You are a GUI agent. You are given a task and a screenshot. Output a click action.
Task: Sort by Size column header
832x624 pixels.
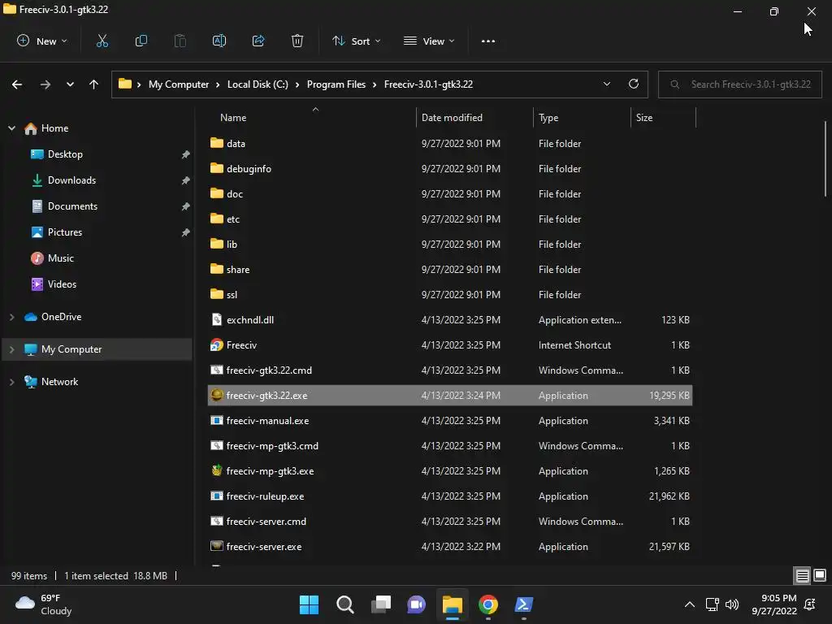point(663,118)
